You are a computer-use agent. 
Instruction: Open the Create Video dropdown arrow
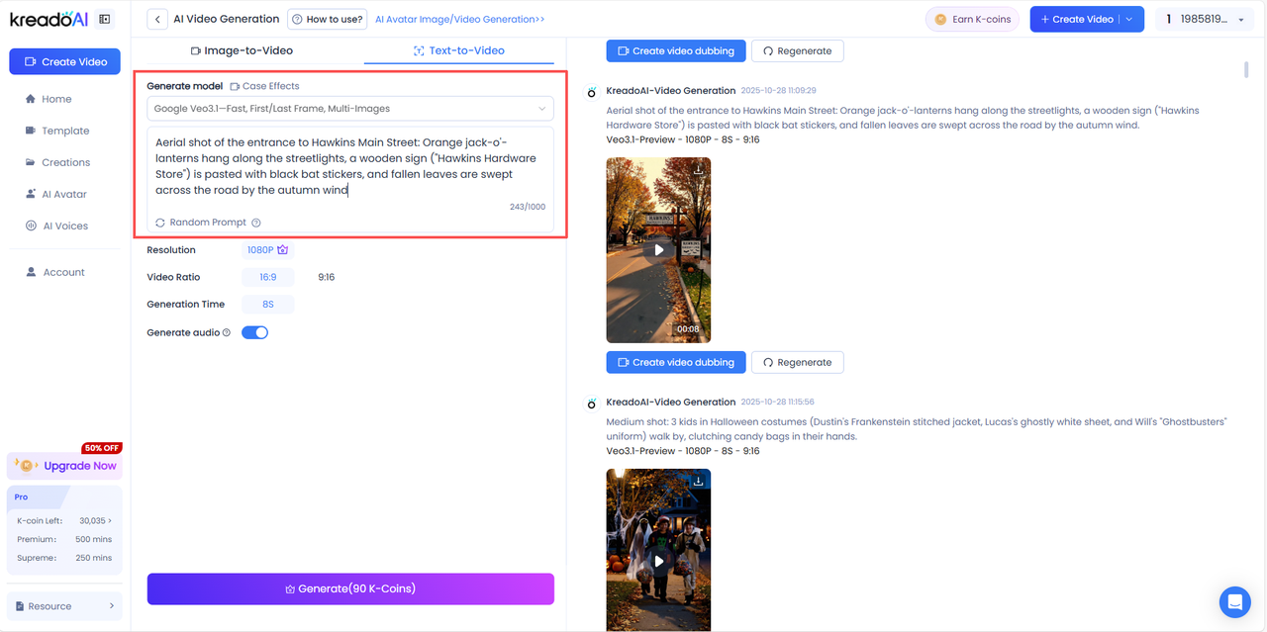(x=1129, y=19)
